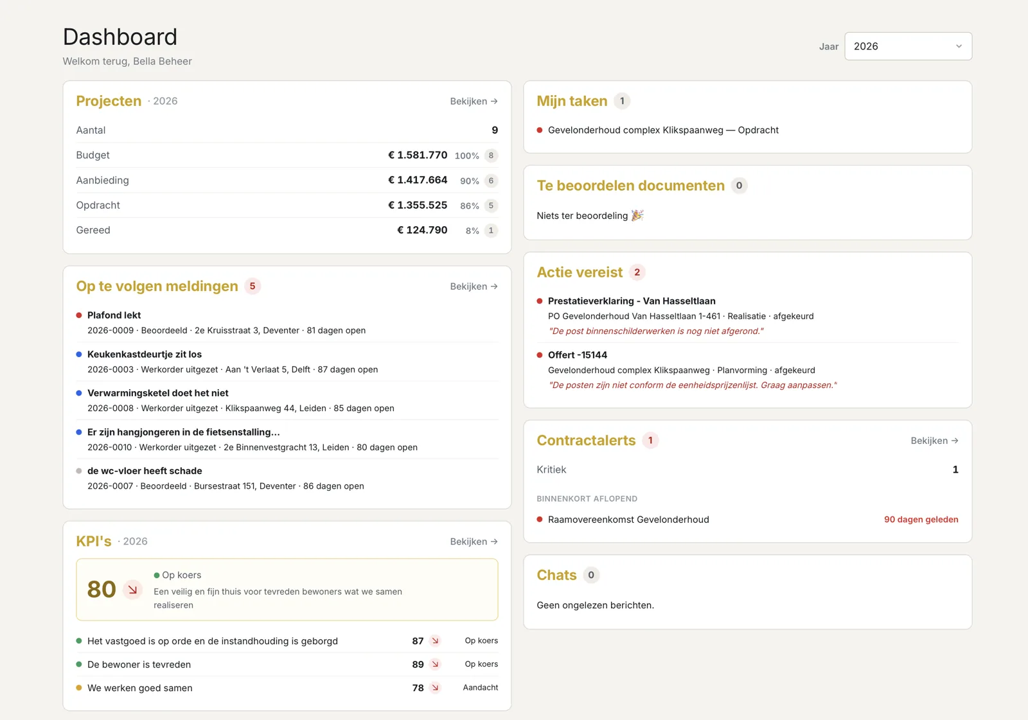Click the trend arrow icon next to 89
The width and height of the screenshot is (1028, 720).
click(435, 664)
